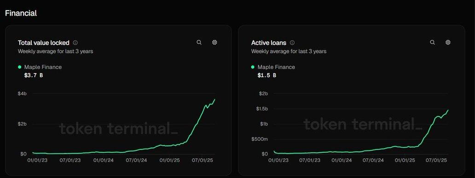
Task: Show info tooltip beside Active loans title
Action: click(x=292, y=43)
